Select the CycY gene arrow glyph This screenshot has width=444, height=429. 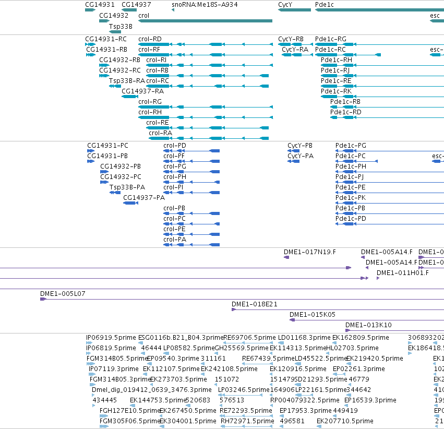[x=294, y=10]
